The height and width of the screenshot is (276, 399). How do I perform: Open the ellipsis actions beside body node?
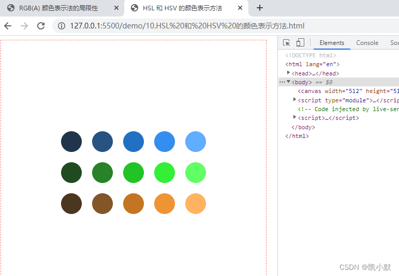pos(282,82)
